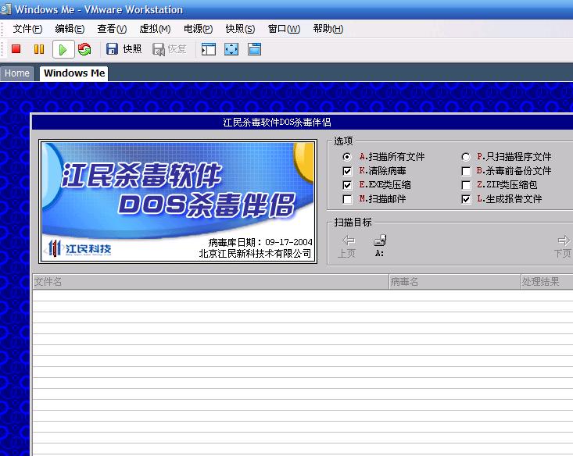Screen dimensions: 573x456
Task: Switch to the Home tab
Action: pos(17,73)
